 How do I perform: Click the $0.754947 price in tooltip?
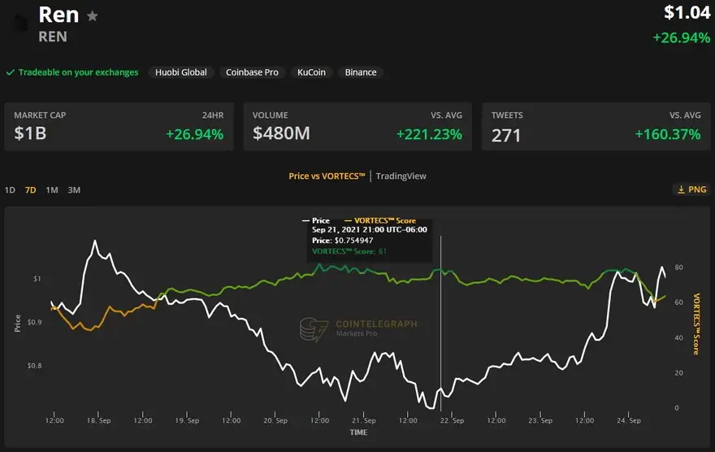pyautogui.click(x=354, y=241)
